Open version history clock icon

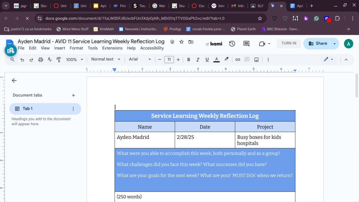tap(232, 43)
